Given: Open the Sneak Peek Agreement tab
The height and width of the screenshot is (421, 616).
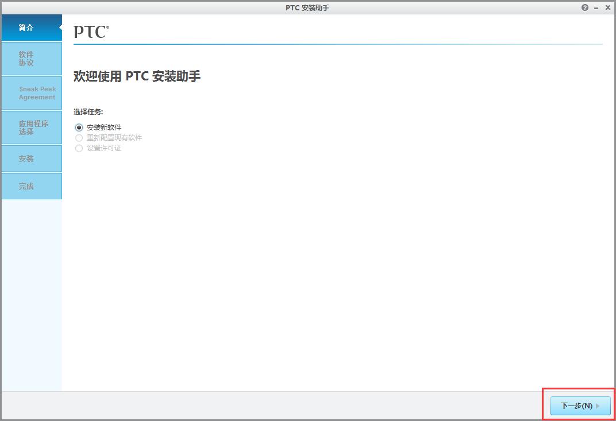Looking at the screenshot, I should point(32,93).
